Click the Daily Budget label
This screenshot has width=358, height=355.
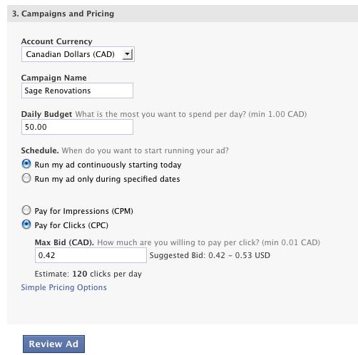pyautogui.click(x=46, y=114)
